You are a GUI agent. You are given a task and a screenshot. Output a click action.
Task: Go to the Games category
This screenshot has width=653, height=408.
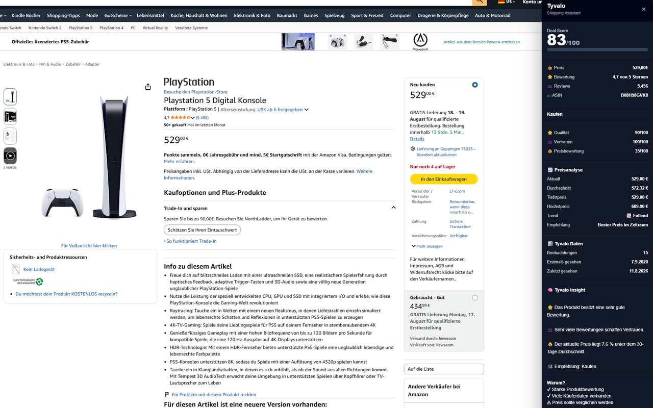(x=311, y=16)
